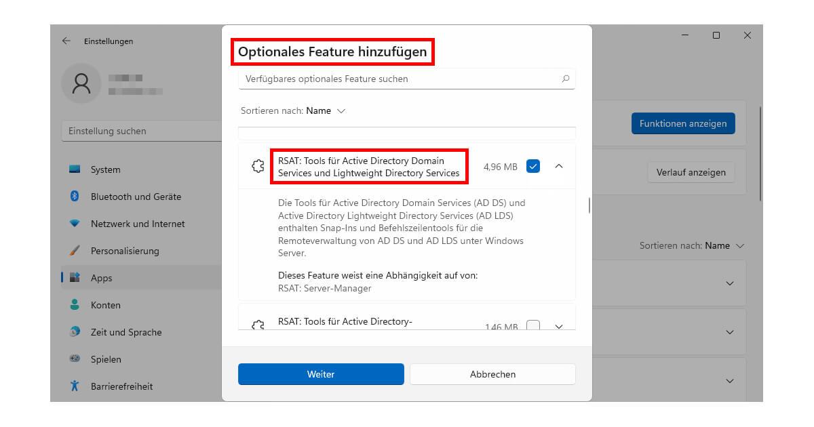The height and width of the screenshot is (427, 814).
Task: Collapse the RSAT Domain Services feature details
Action: [x=558, y=166]
